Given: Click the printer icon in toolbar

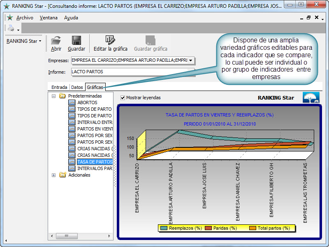Looking at the screenshot, I should [11, 28].
